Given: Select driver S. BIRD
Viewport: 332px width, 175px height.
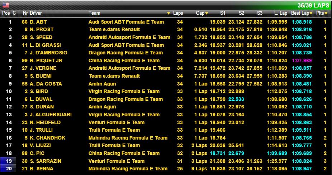Looking at the screenshot, I should [x=39, y=92].
